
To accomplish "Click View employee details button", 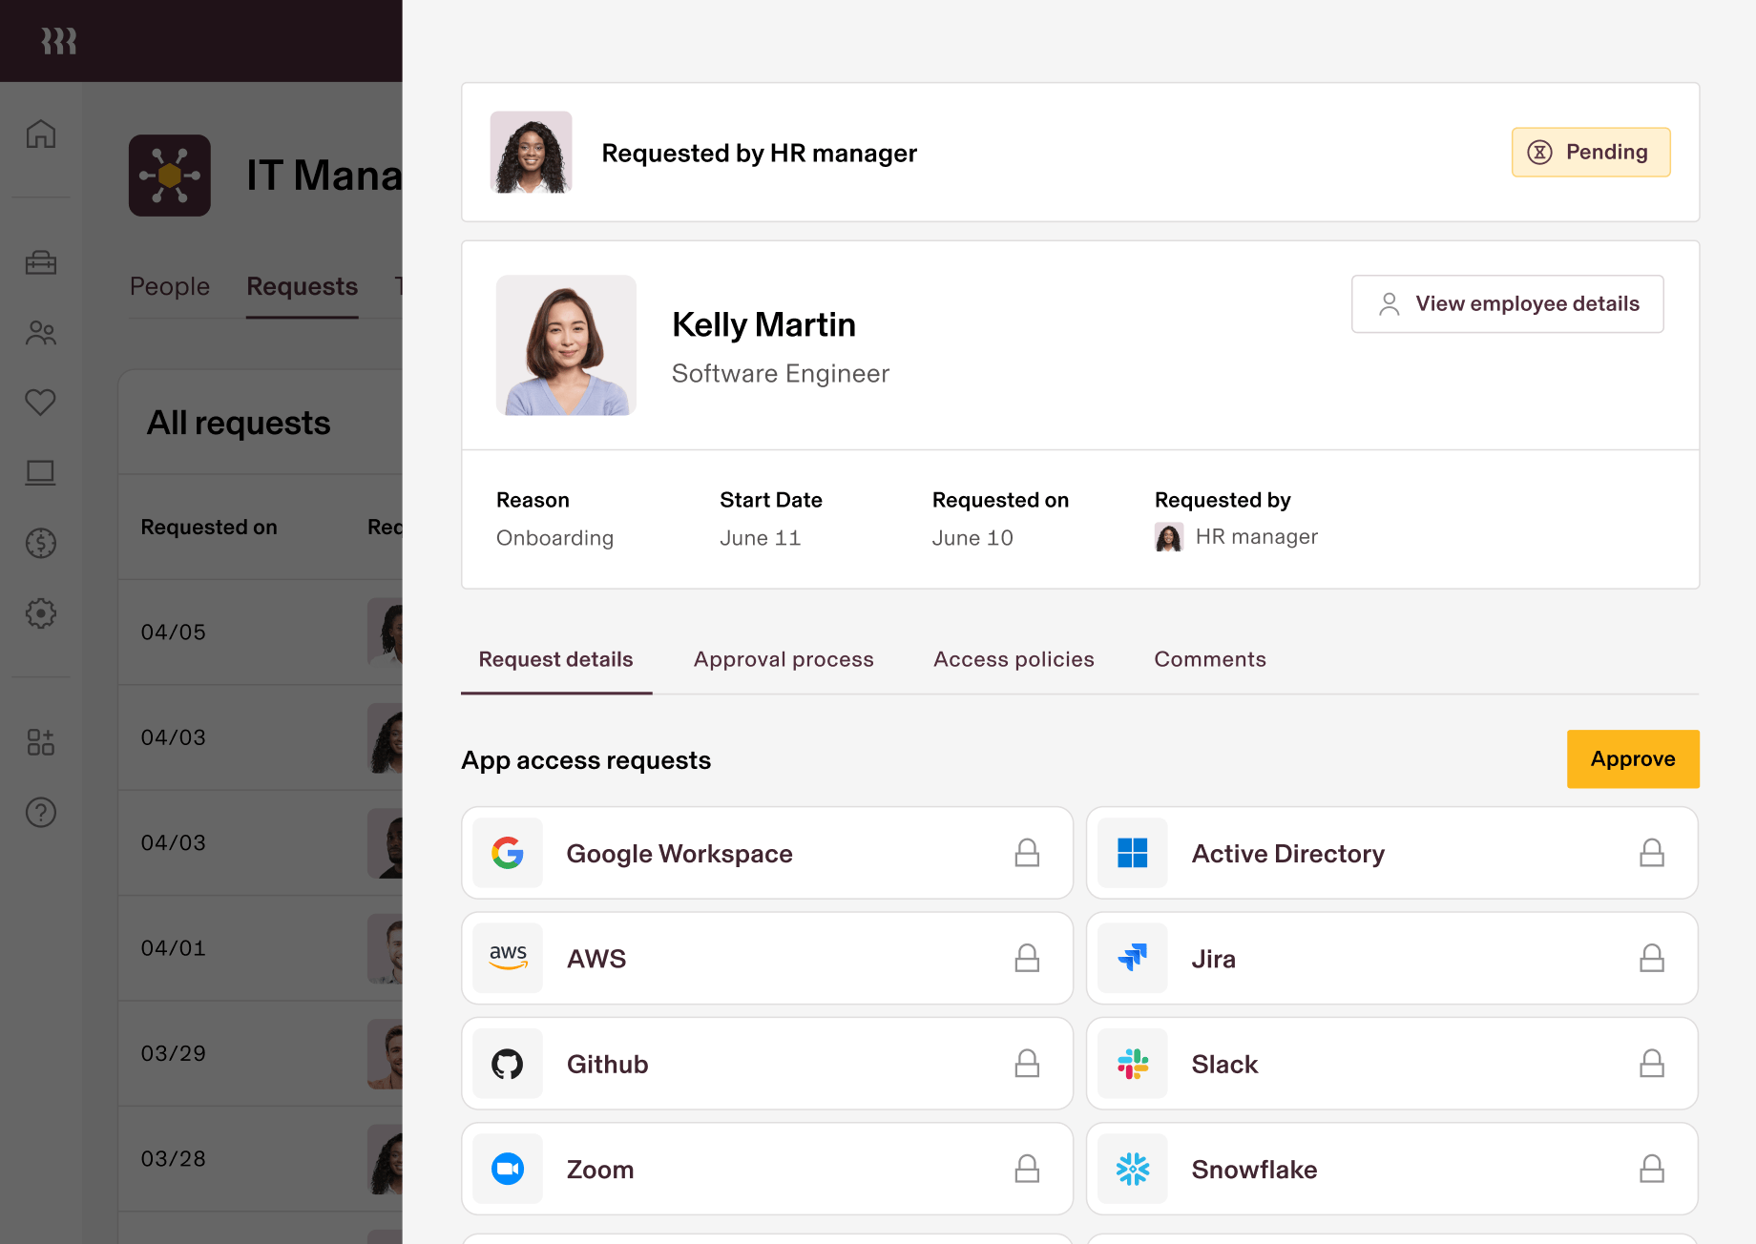I will (1508, 304).
